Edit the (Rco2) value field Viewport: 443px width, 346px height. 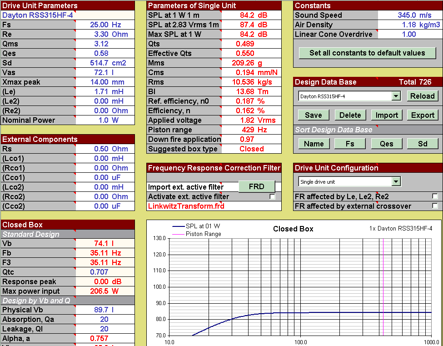tap(105, 196)
